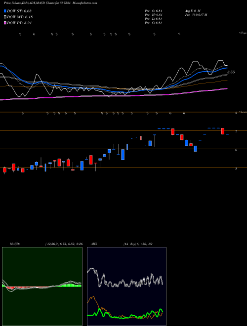The image size is (247, 326).
Task: Click the price axis label '7'
Action: pyautogui.click(x=236, y=131)
